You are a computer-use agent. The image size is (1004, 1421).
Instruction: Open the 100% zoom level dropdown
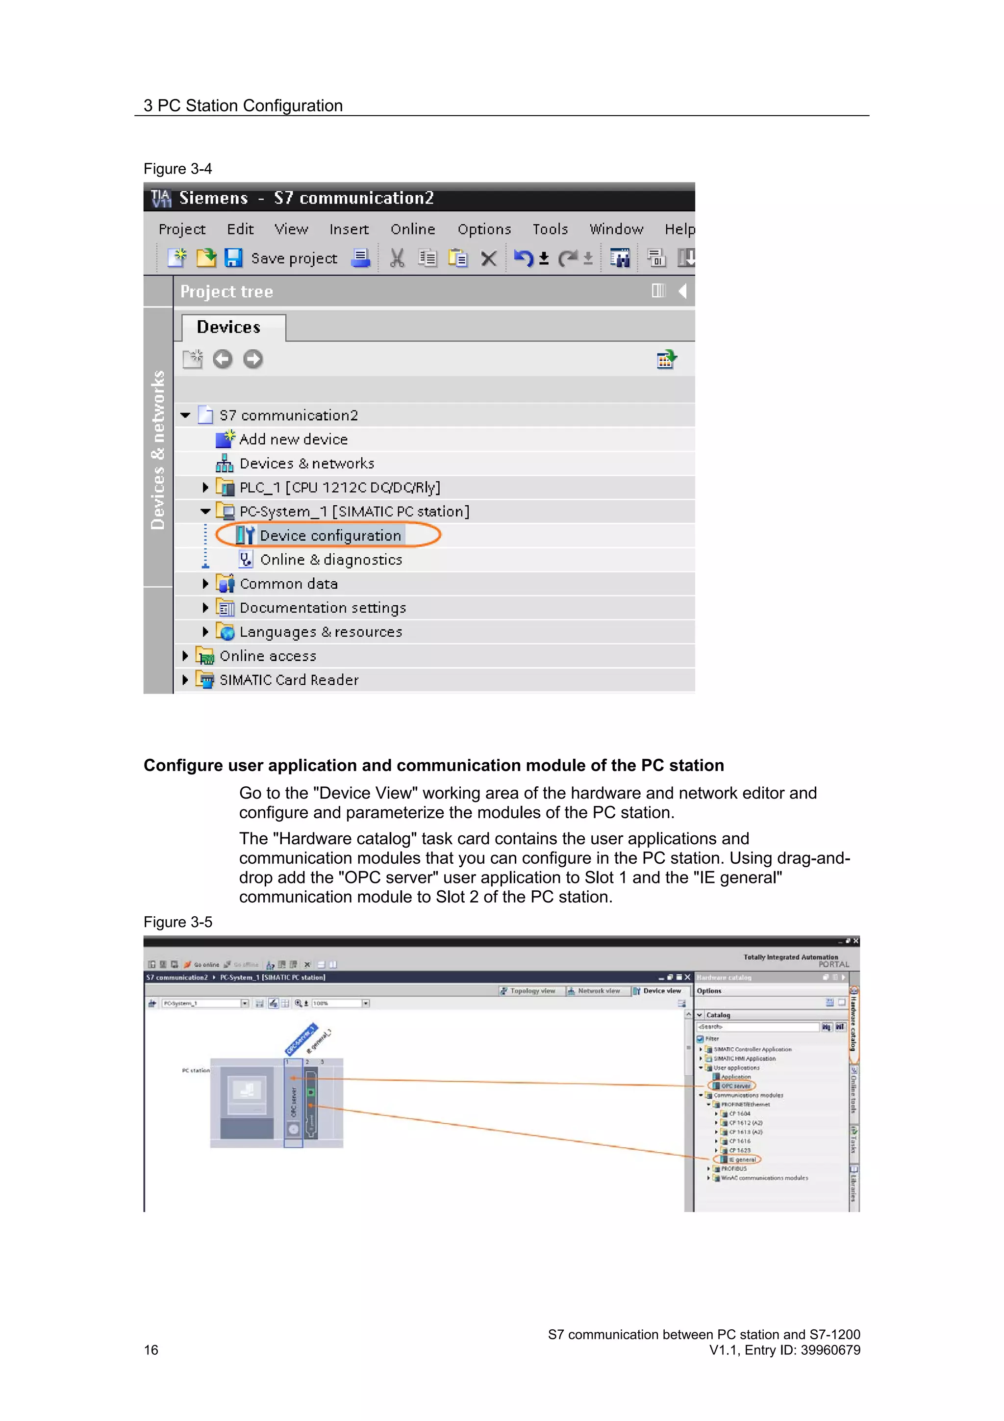(x=366, y=1003)
